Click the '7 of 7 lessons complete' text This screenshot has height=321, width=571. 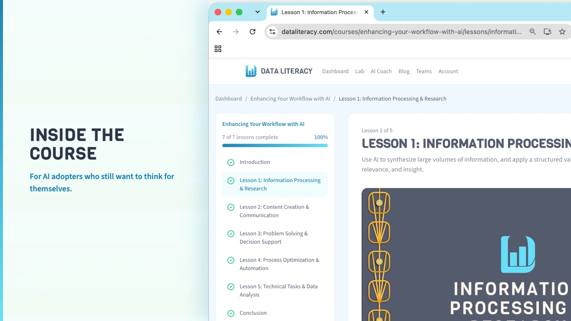(250, 137)
